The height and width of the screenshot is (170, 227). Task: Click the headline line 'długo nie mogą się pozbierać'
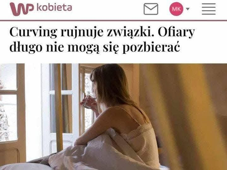pyautogui.click(x=95, y=47)
